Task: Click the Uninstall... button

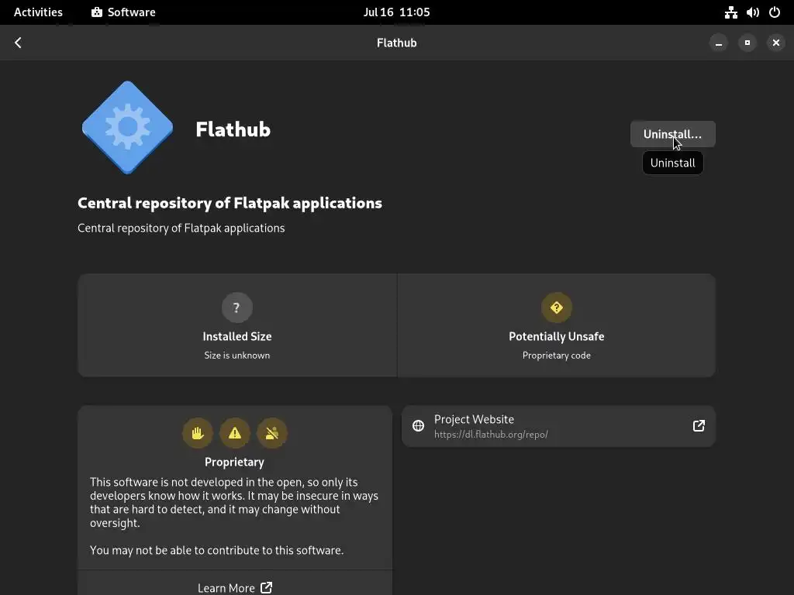Action: point(672,134)
